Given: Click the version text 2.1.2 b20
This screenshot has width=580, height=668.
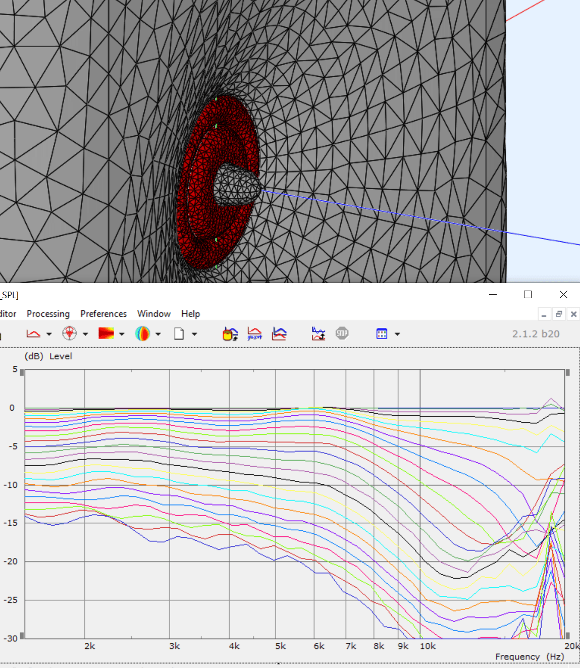Looking at the screenshot, I should (x=536, y=334).
